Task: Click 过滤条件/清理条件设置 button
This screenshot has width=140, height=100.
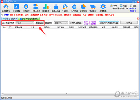Action: pyautogui.click(x=109, y=23)
